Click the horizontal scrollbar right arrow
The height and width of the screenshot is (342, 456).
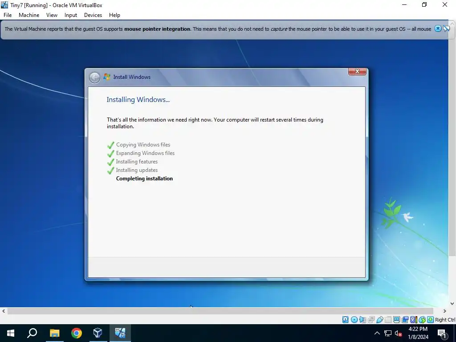[x=445, y=311]
